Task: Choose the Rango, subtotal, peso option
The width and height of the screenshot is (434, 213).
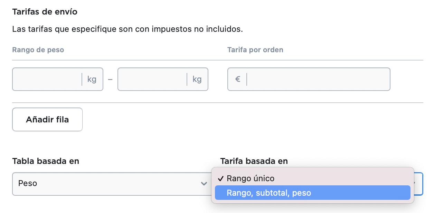Action: [x=313, y=193]
